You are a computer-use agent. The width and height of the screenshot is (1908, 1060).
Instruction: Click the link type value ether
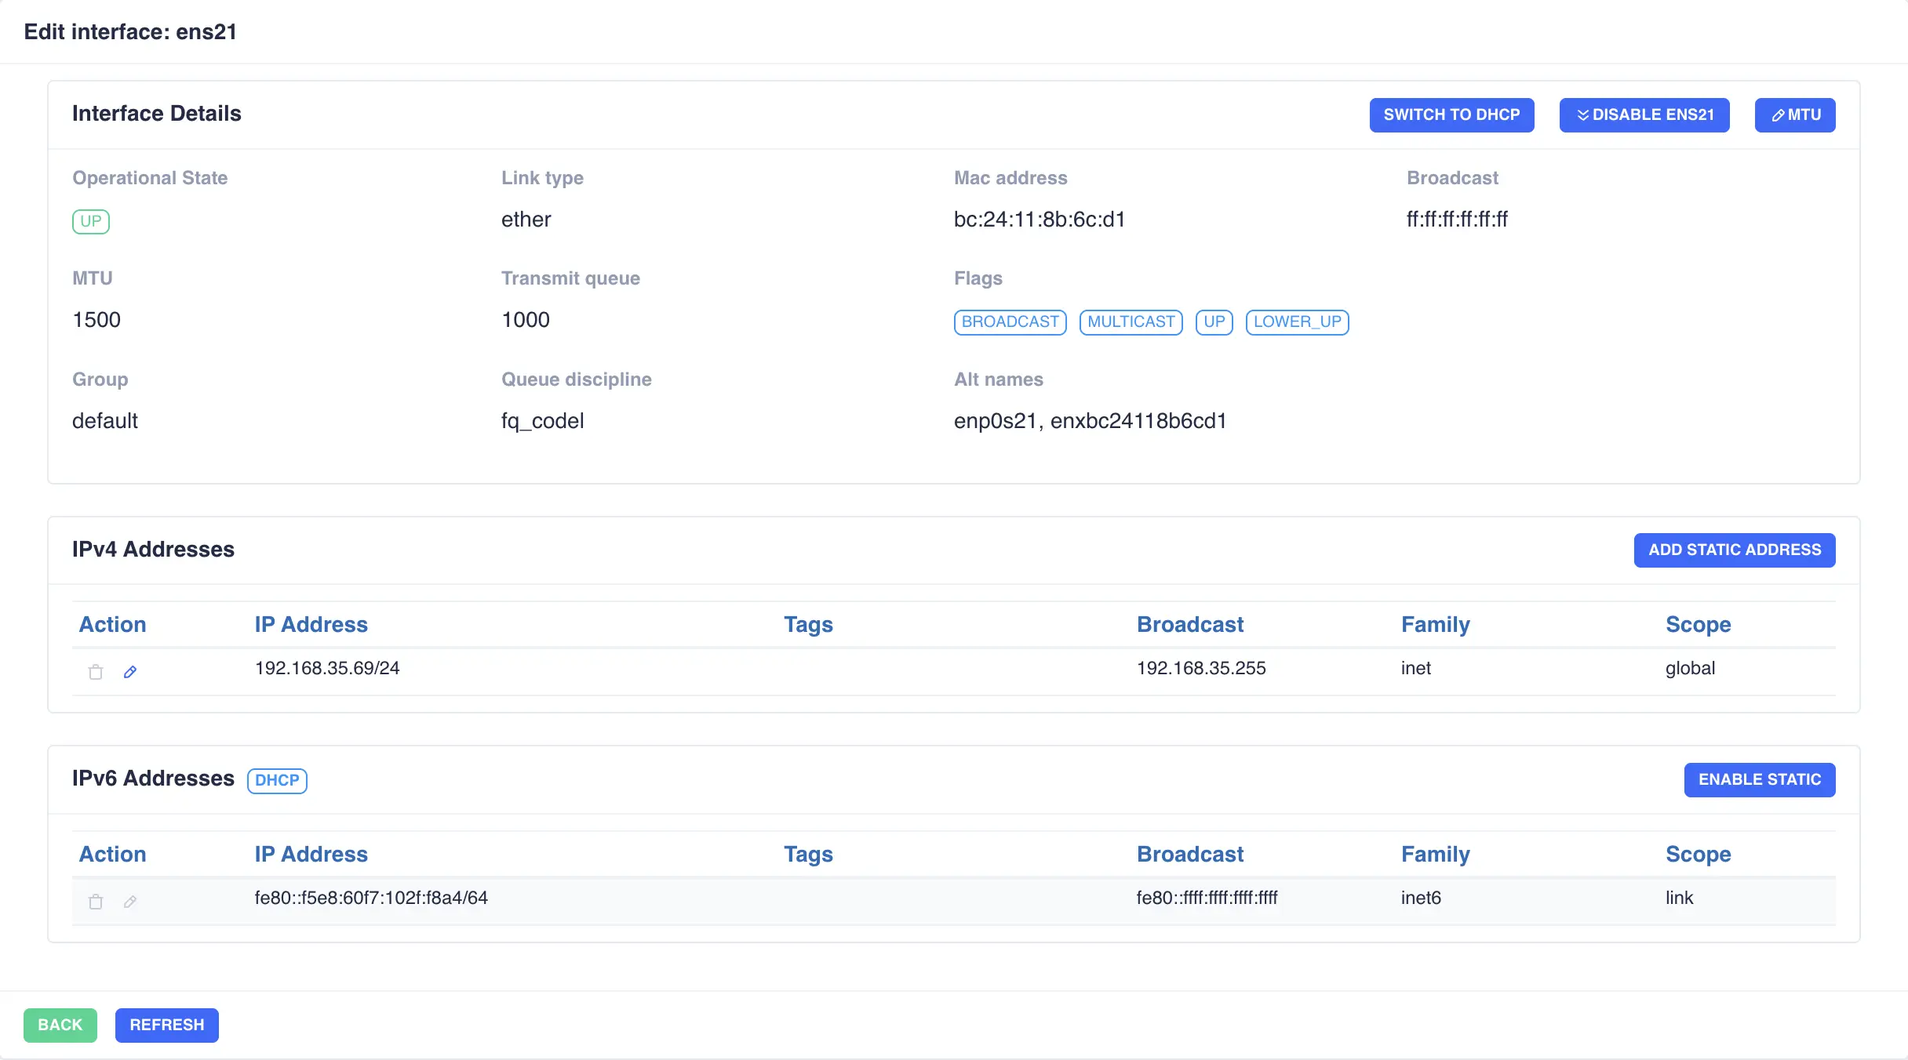click(x=526, y=220)
